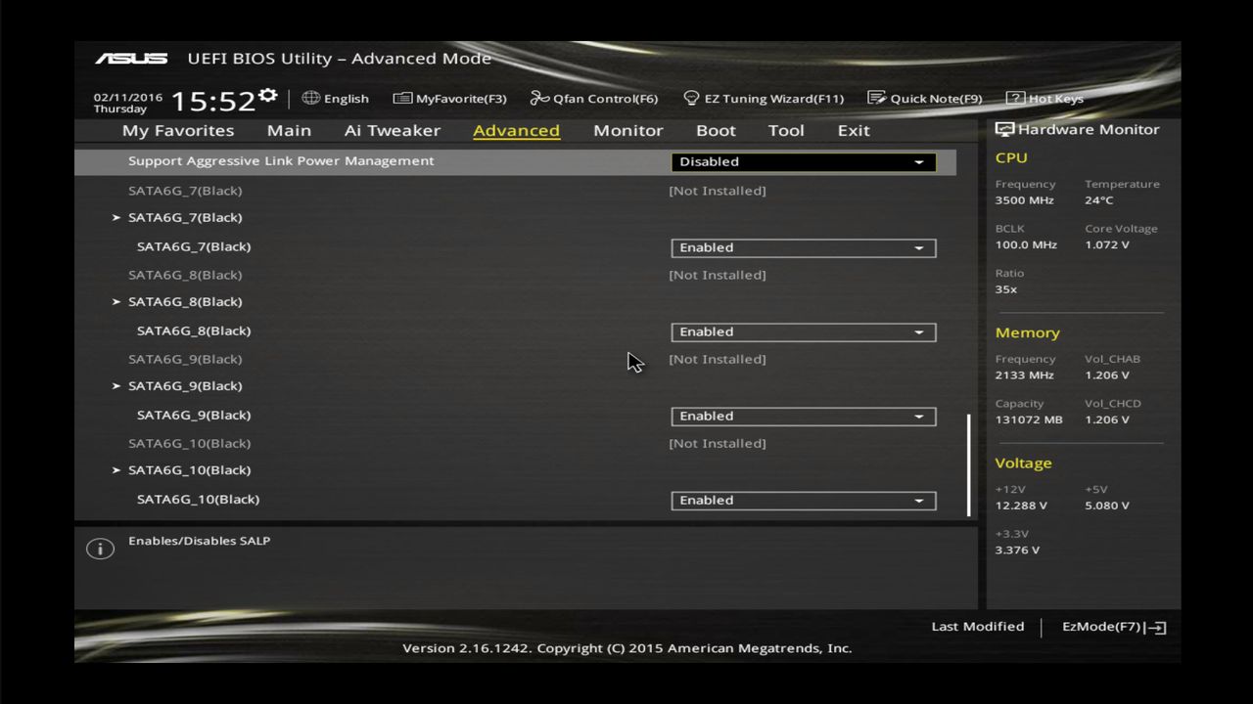Click the Enables/Disables SALP help text

click(x=200, y=541)
